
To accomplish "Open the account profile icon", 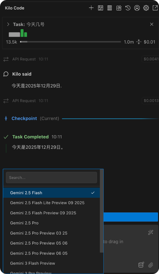I will 137,8.
